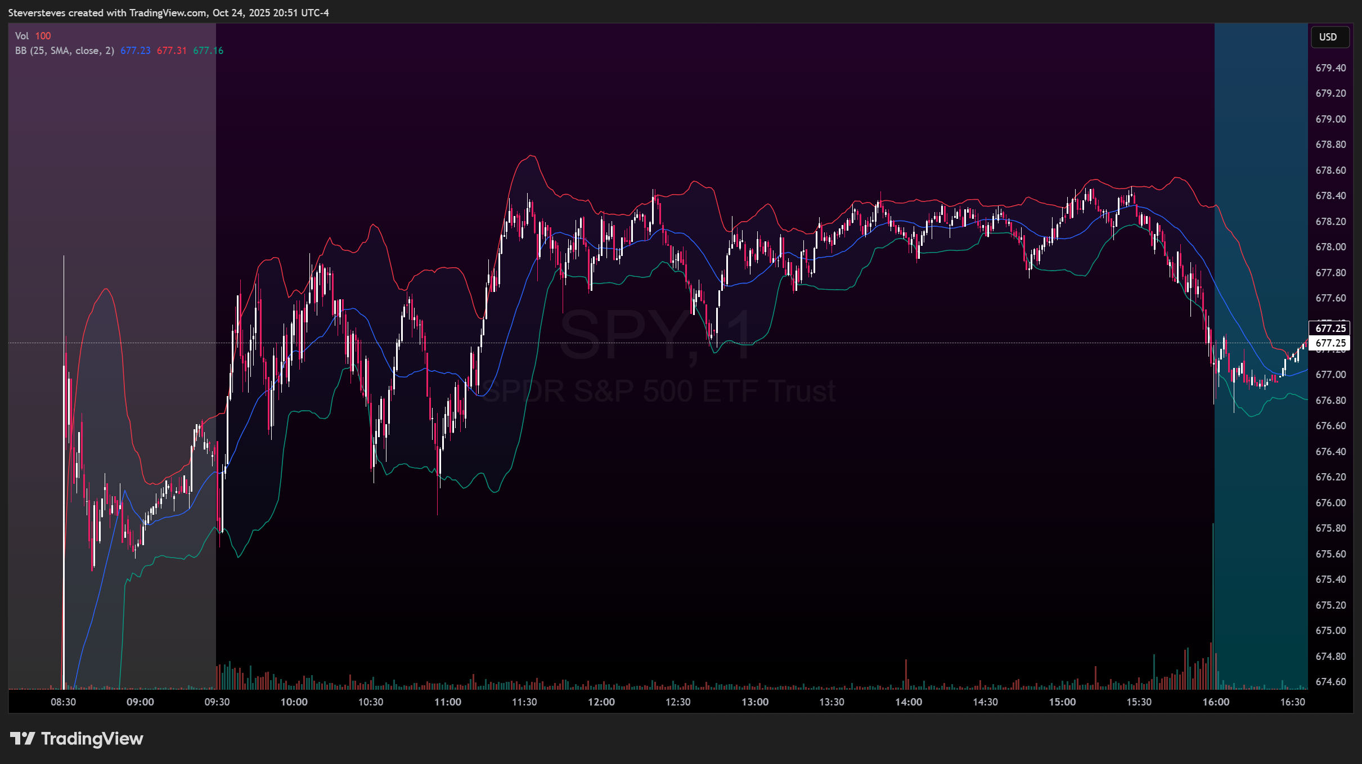Click the 13:30 time axis label
This screenshot has height=764, width=1362.
831,702
